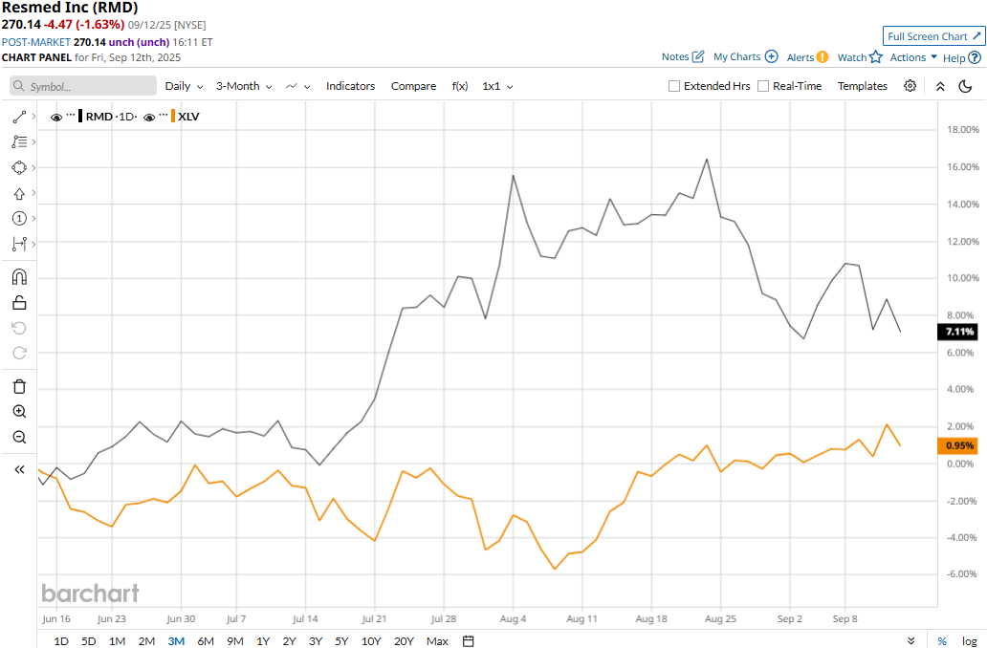Screen dimensions: 987x648
Task: Select the 5D time range
Action: (x=88, y=641)
